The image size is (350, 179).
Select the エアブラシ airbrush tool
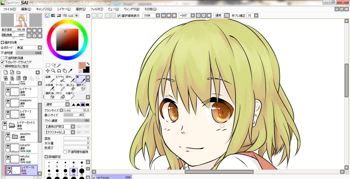(x=60, y=79)
